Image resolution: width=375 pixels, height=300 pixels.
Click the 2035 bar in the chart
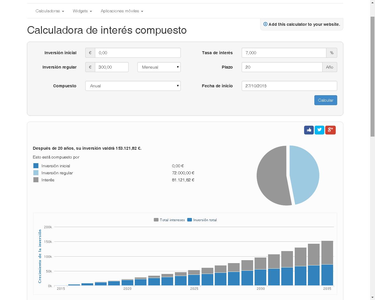point(327,263)
